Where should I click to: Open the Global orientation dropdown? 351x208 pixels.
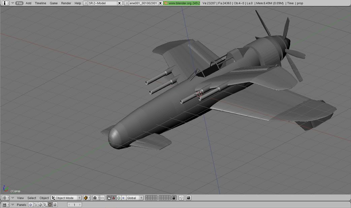coord(134,198)
